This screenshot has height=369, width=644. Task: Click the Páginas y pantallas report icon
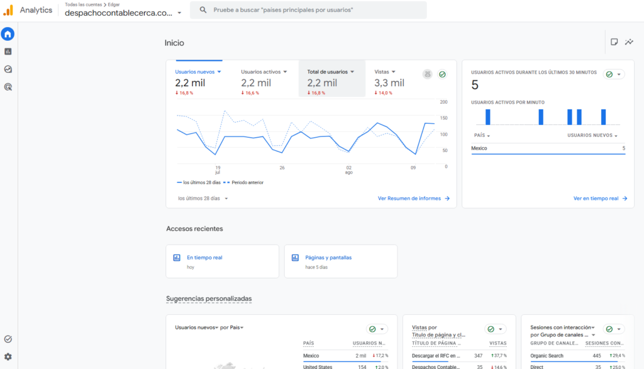[x=295, y=258]
